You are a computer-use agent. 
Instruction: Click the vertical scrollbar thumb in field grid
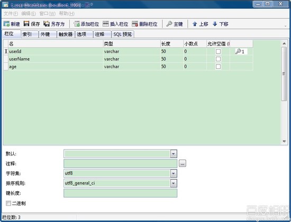(x=284, y=74)
